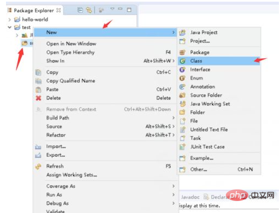Select the Package Explorer tab
Image resolution: width=280 pixels, height=213 pixels.
coord(34,10)
